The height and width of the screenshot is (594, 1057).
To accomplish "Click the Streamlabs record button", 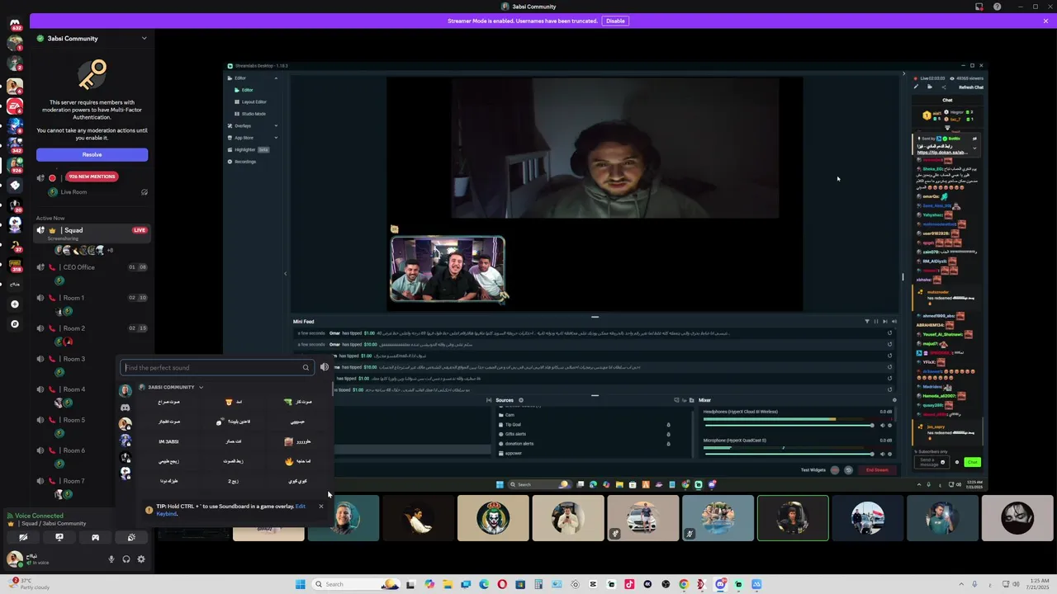I will click(835, 470).
